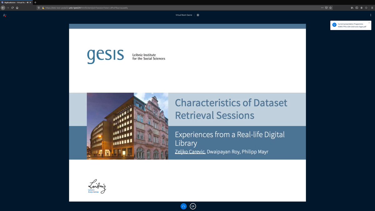Open a new browser tab
Image resolution: width=375 pixels, height=211 pixels.
[35, 2]
